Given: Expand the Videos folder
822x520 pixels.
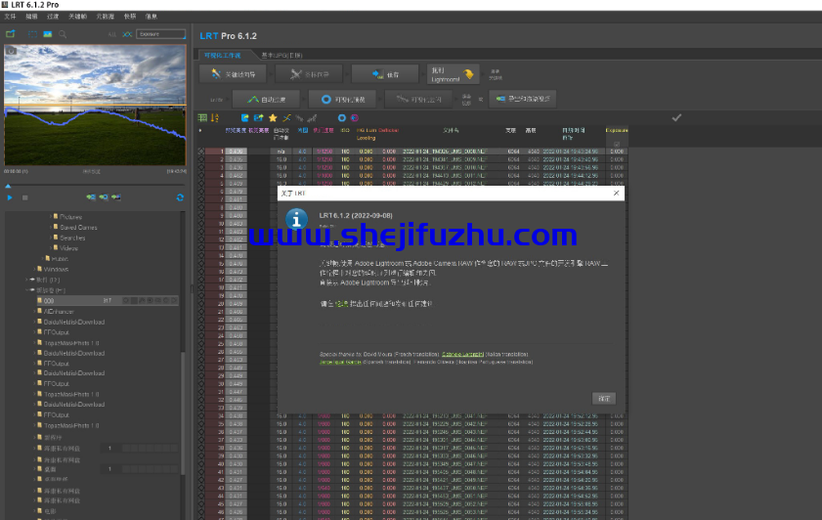Looking at the screenshot, I should point(50,248).
